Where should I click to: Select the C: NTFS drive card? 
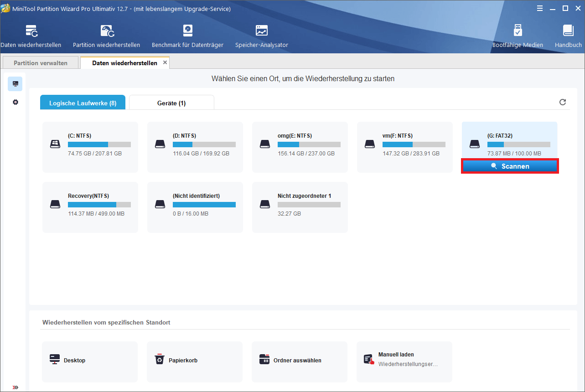90,147
